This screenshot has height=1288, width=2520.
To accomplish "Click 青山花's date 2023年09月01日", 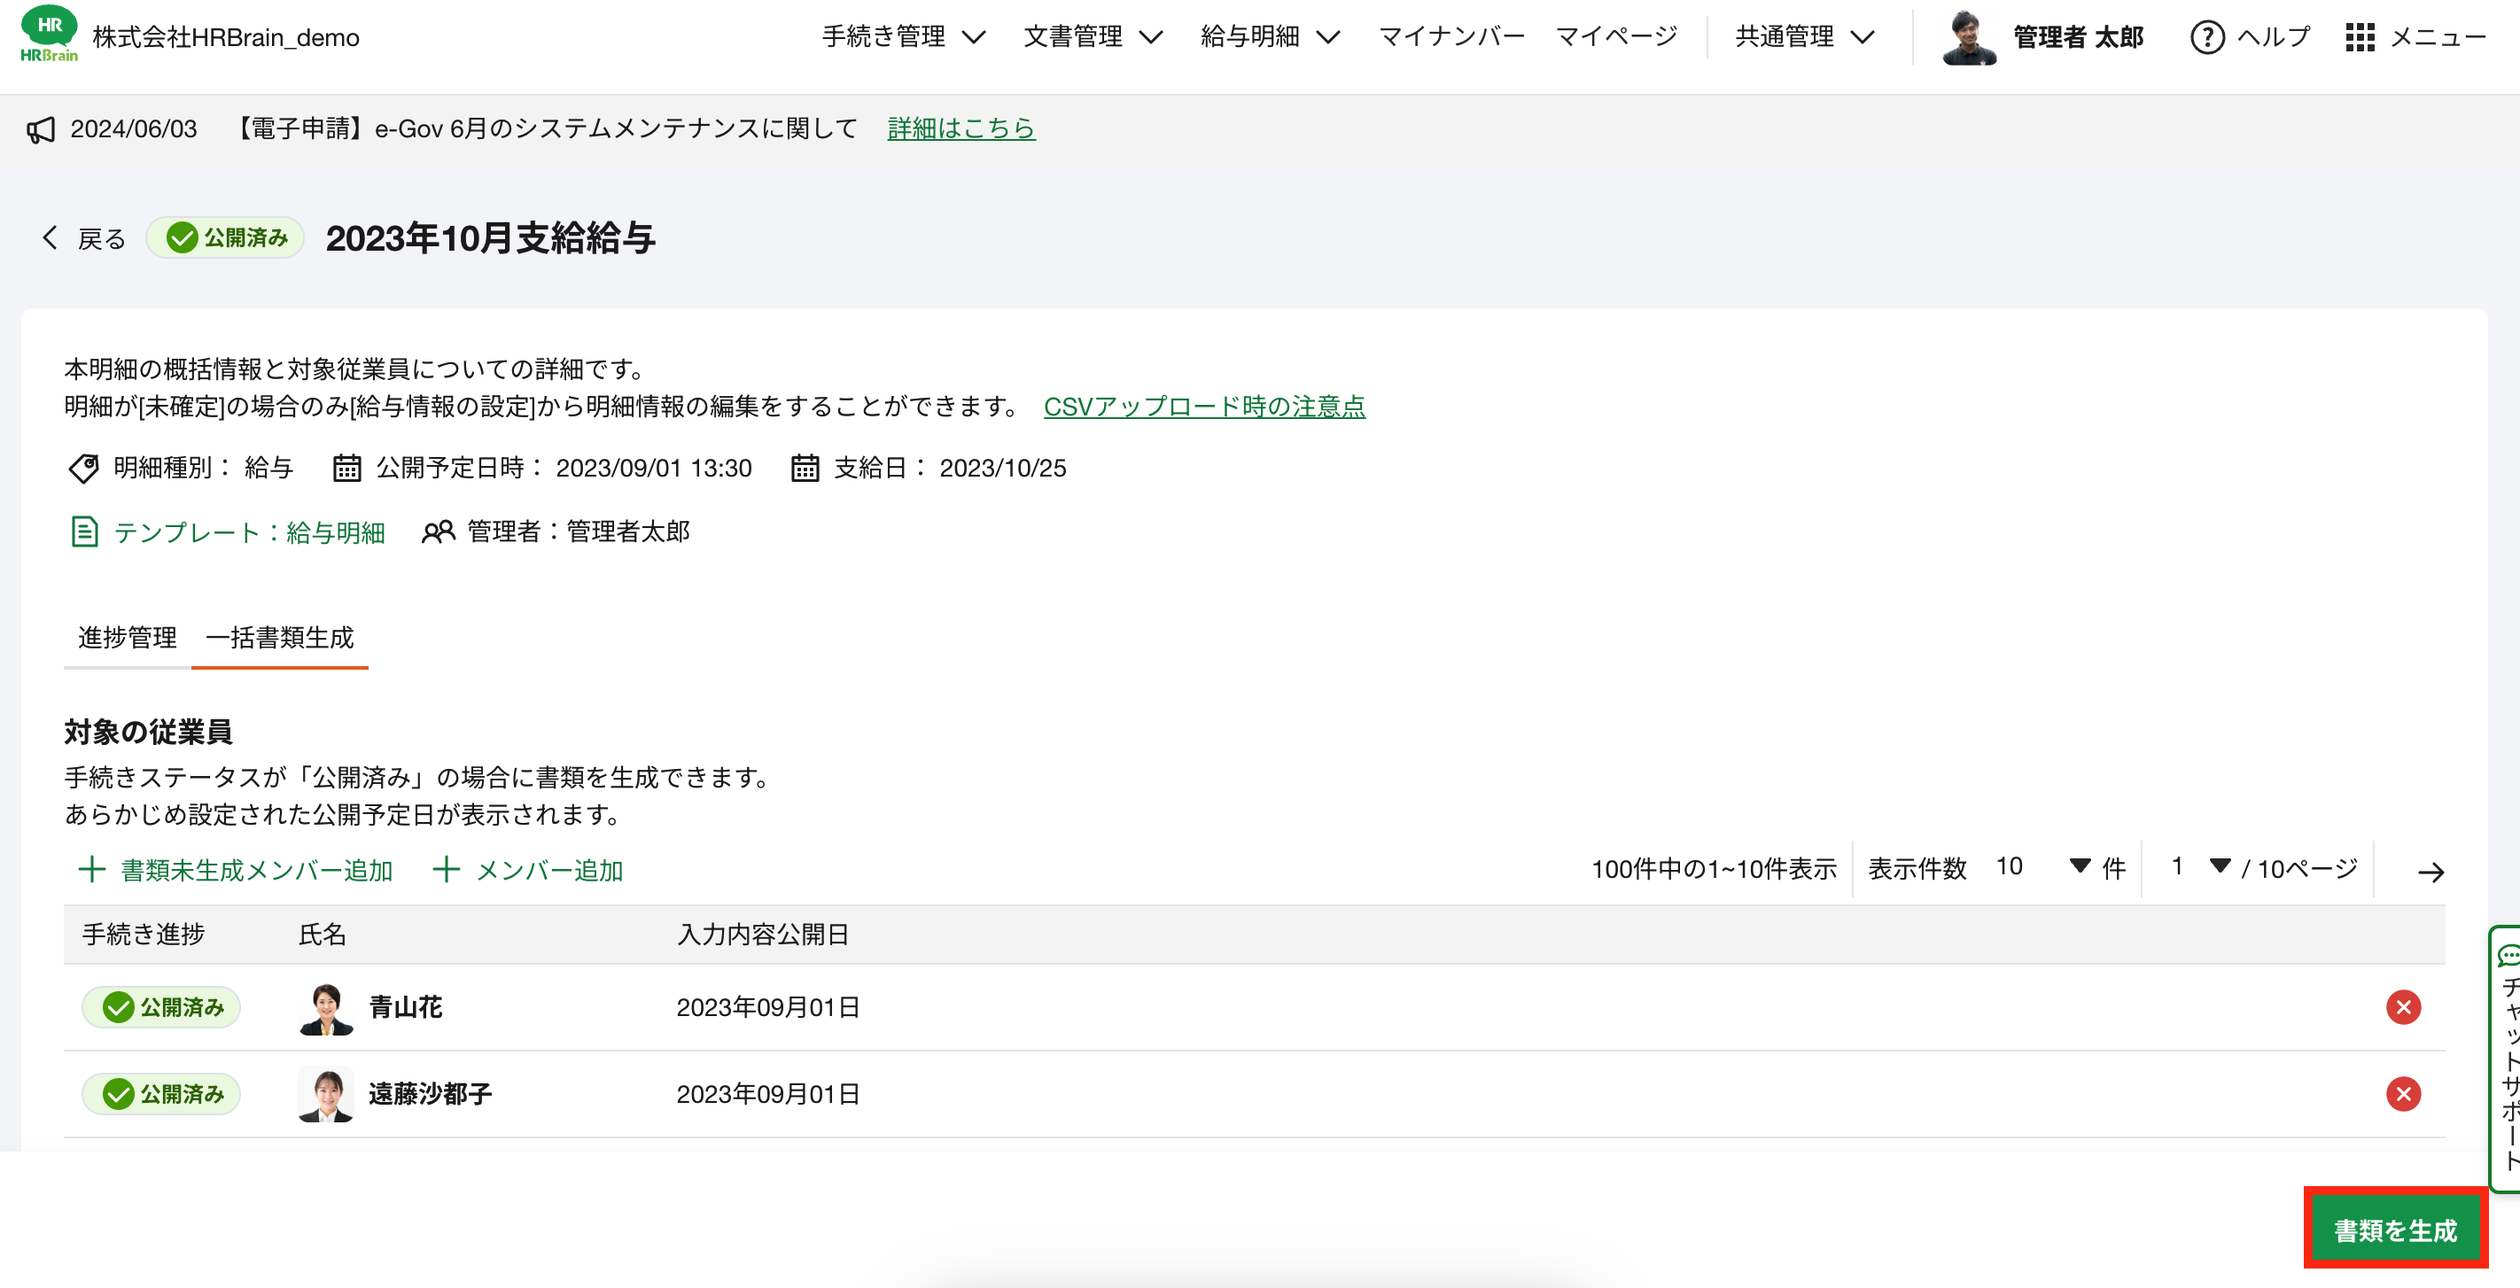I will click(x=768, y=1007).
